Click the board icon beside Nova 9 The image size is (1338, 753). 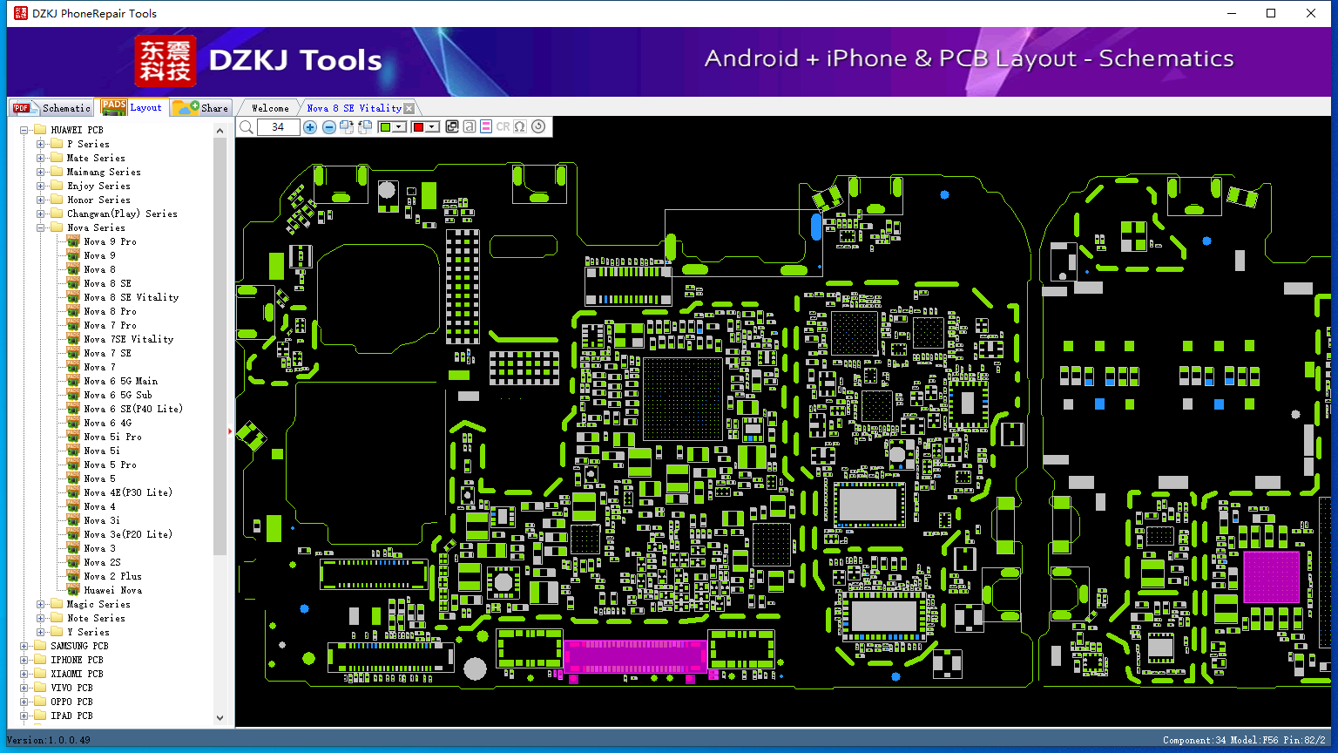[x=74, y=255]
